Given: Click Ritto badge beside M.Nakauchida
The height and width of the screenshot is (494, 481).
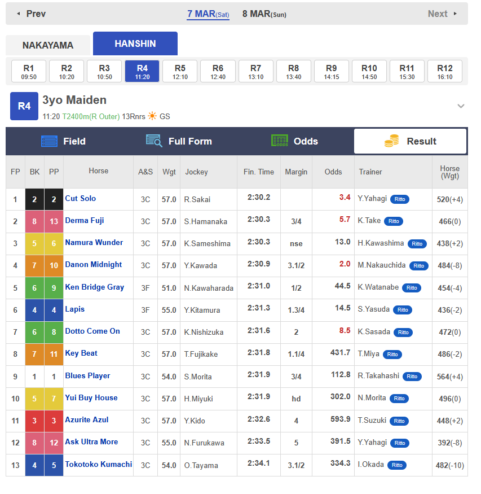Looking at the screenshot, I should (x=419, y=265).
